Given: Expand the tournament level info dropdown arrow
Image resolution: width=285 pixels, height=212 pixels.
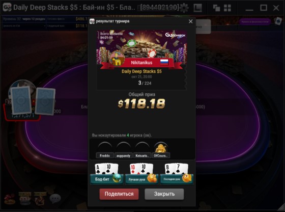Looking at the screenshot, I should pos(45,26).
